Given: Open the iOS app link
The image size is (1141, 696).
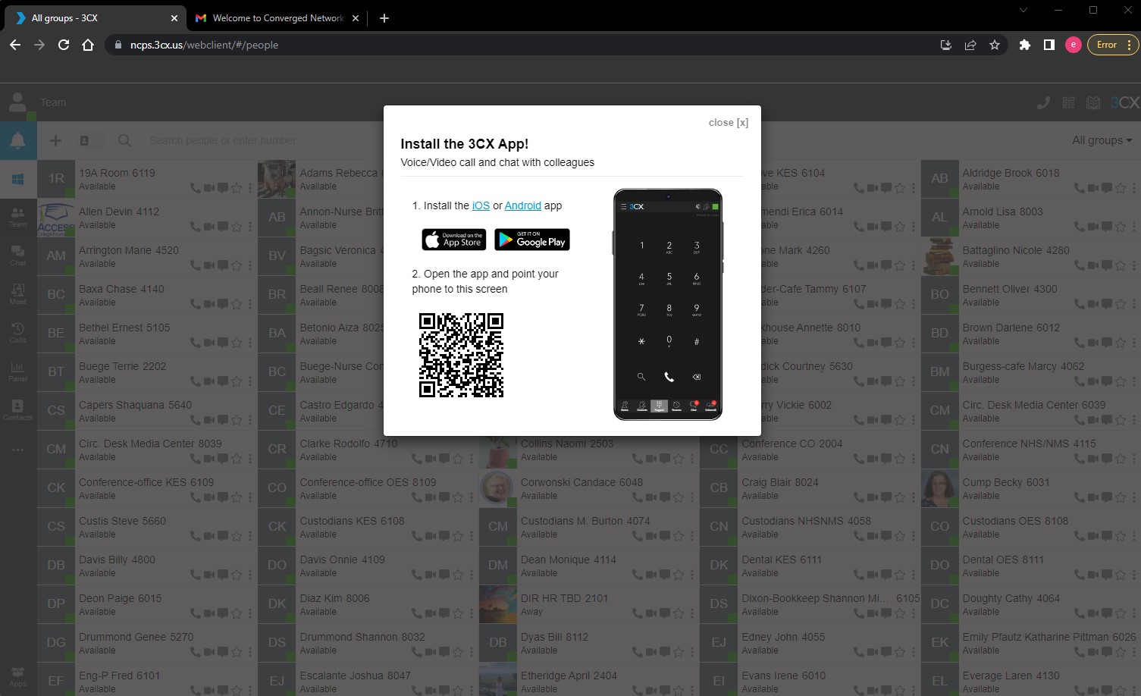Looking at the screenshot, I should coord(481,205).
